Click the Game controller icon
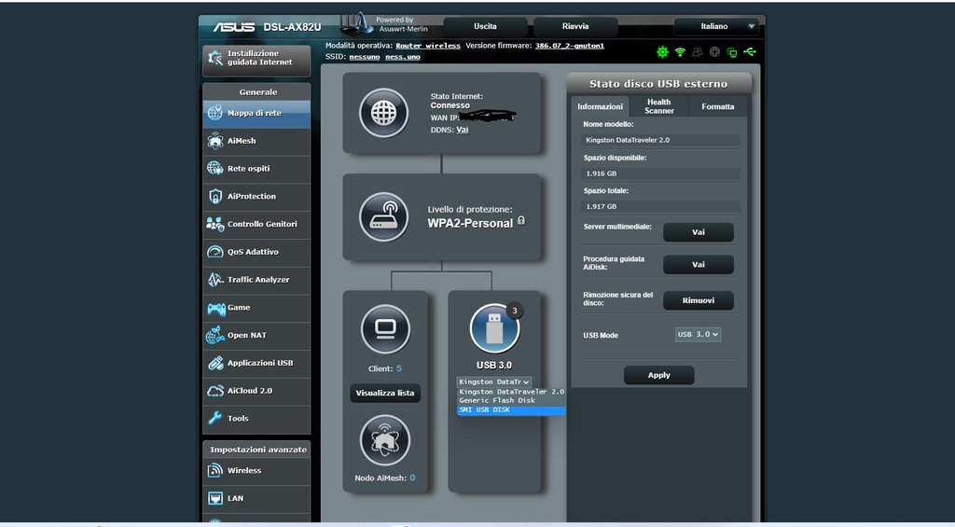The width and height of the screenshot is (955, 527). 215,308
